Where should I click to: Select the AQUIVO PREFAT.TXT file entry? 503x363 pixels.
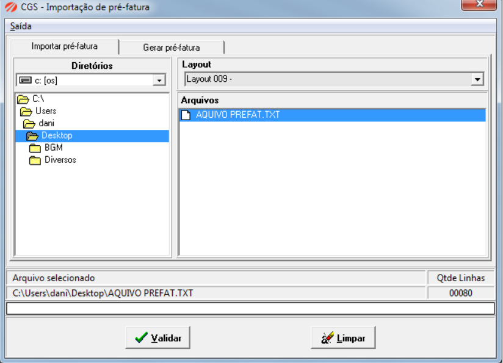pyautogui.click(x=332, y=115)
